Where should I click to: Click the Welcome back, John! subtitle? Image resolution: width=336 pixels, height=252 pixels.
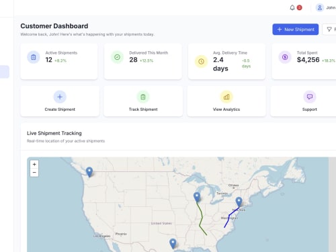pyautogui.click(x=87, y=34)
